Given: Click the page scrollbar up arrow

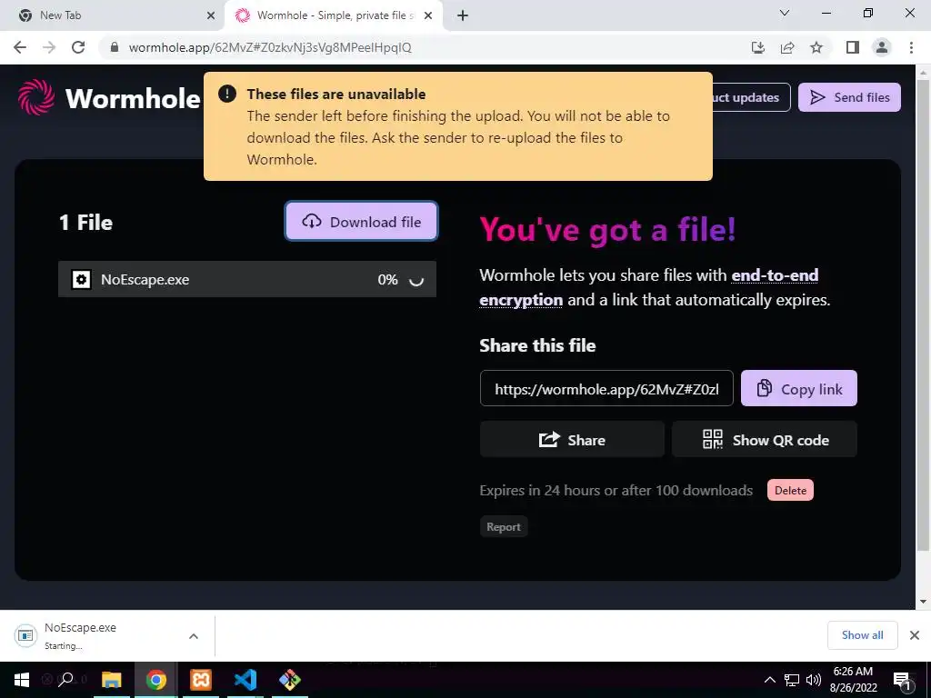Looking at the screenshot, I should (x=923, y=73).
